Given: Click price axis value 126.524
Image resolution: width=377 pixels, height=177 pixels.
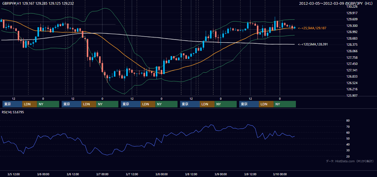Looking at the screenshot, I should pyautogui.click(x=352, y=83).
